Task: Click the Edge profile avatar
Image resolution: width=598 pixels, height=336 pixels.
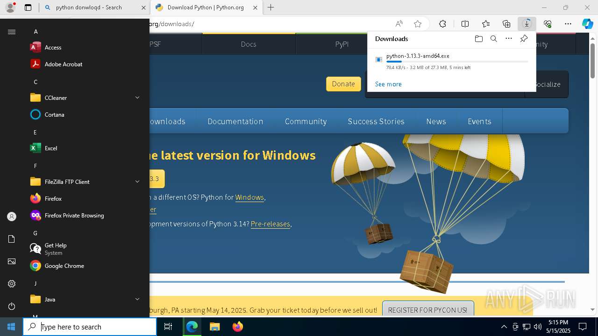Action: 10,7
